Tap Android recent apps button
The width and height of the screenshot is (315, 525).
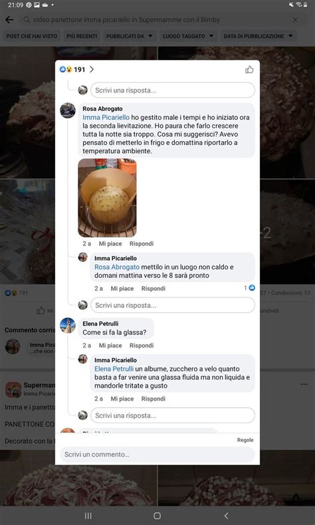click(x=88, y=516)
